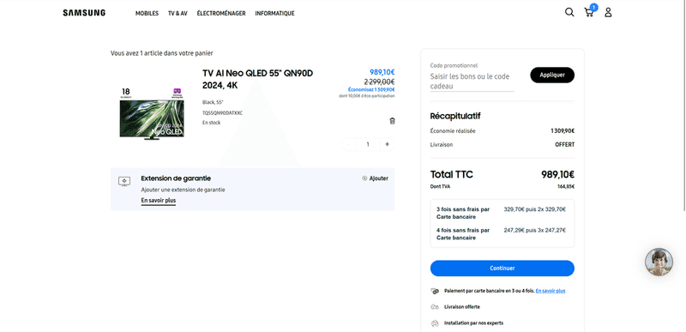Viewport: 686px width, 332px height.
Task: Decrease quantity with the minus button
Action: point(349,144)
